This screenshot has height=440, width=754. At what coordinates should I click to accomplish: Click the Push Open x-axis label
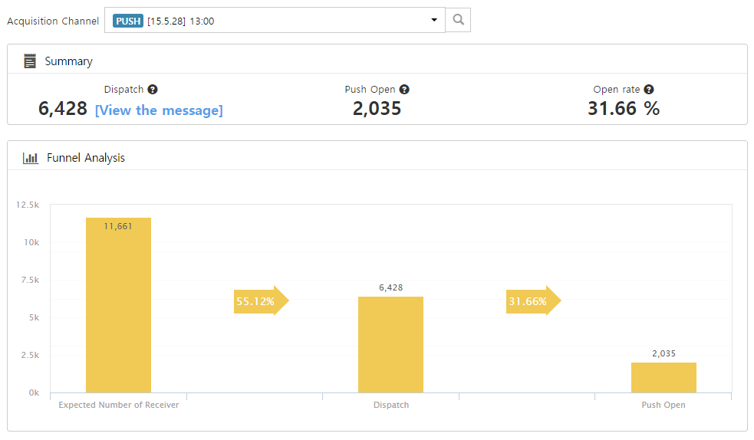pos(663,405)
